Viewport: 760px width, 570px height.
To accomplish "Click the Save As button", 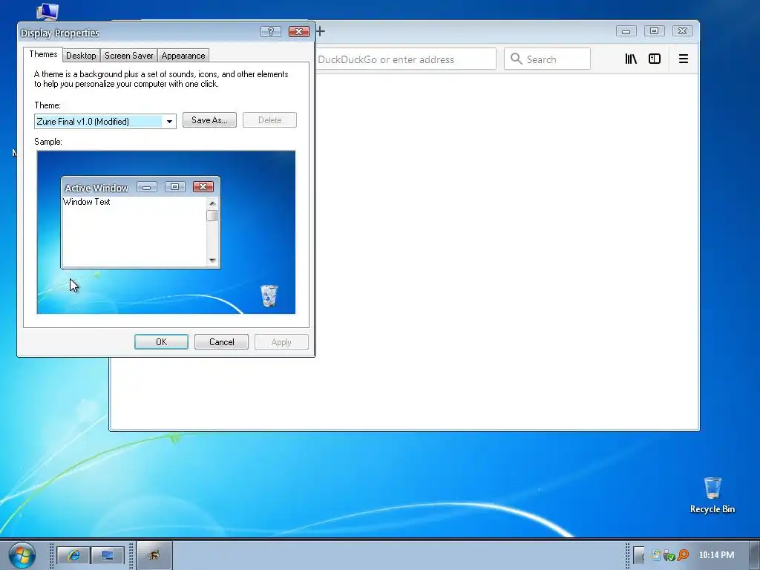I will tap(209, 120).
